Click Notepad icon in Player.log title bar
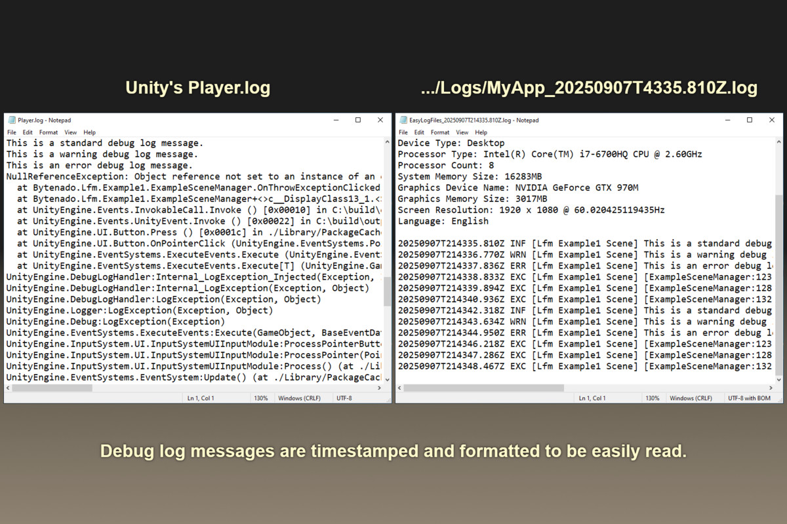 (x=11, y=121)
